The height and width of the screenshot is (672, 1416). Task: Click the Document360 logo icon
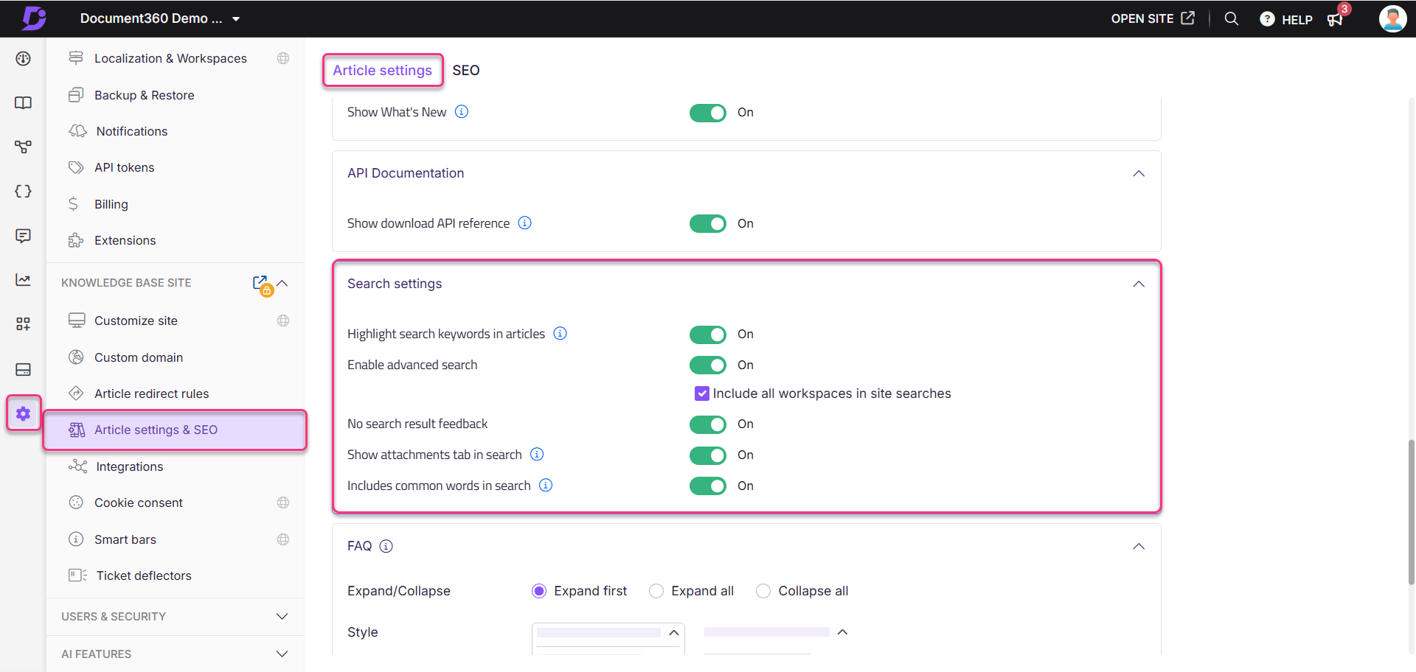click(x=33, y=18)
